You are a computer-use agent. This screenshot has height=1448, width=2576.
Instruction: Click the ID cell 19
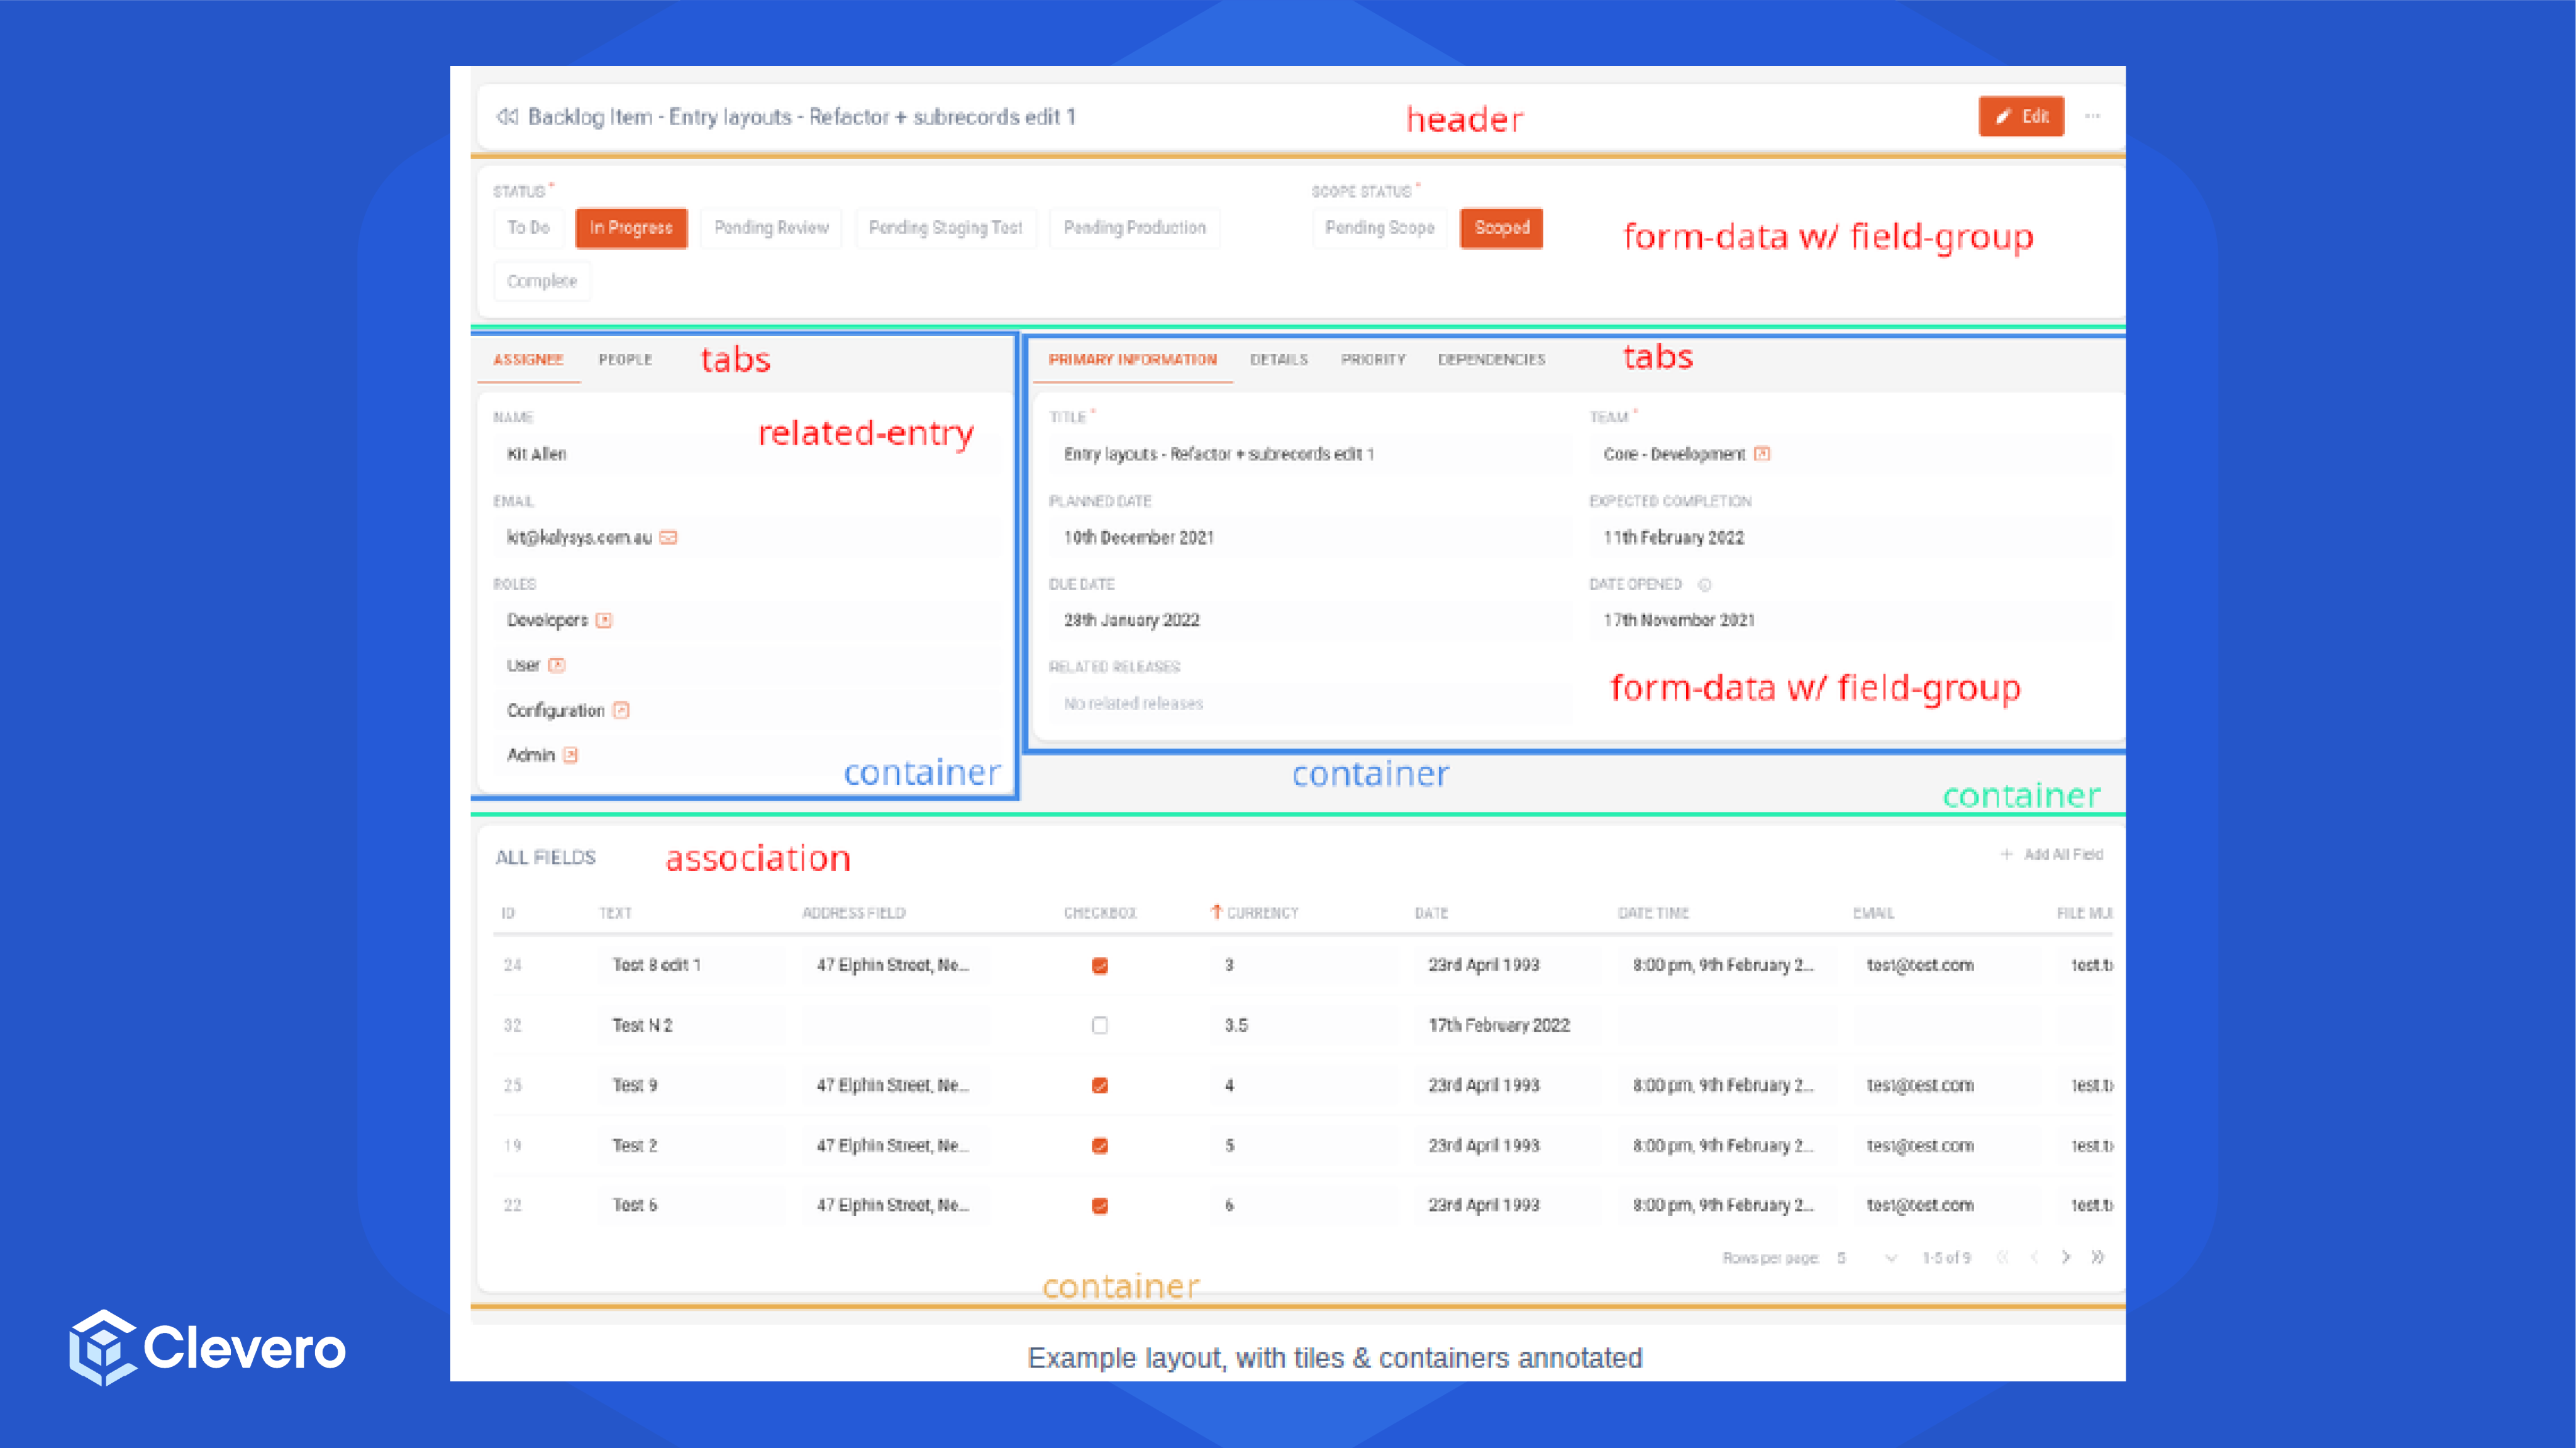tap(513, 1146)
